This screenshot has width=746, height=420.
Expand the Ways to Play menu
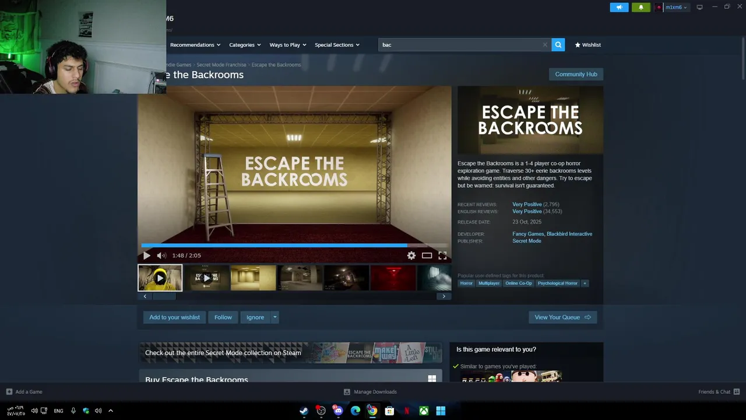click(288, 45)
